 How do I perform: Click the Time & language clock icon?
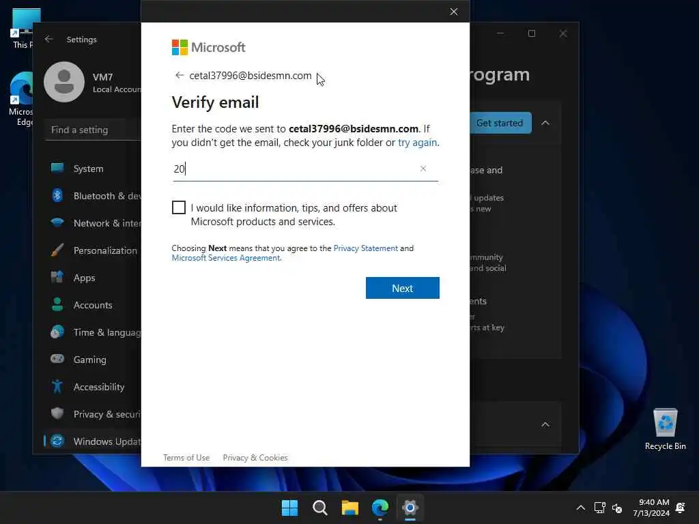coord(57,332)
